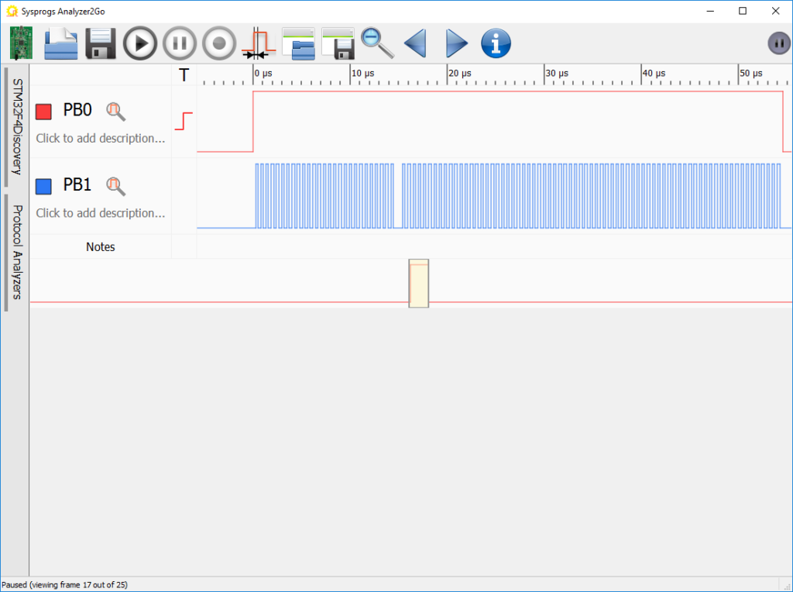Click the save layout icon
793x592 pixels.
338,43
